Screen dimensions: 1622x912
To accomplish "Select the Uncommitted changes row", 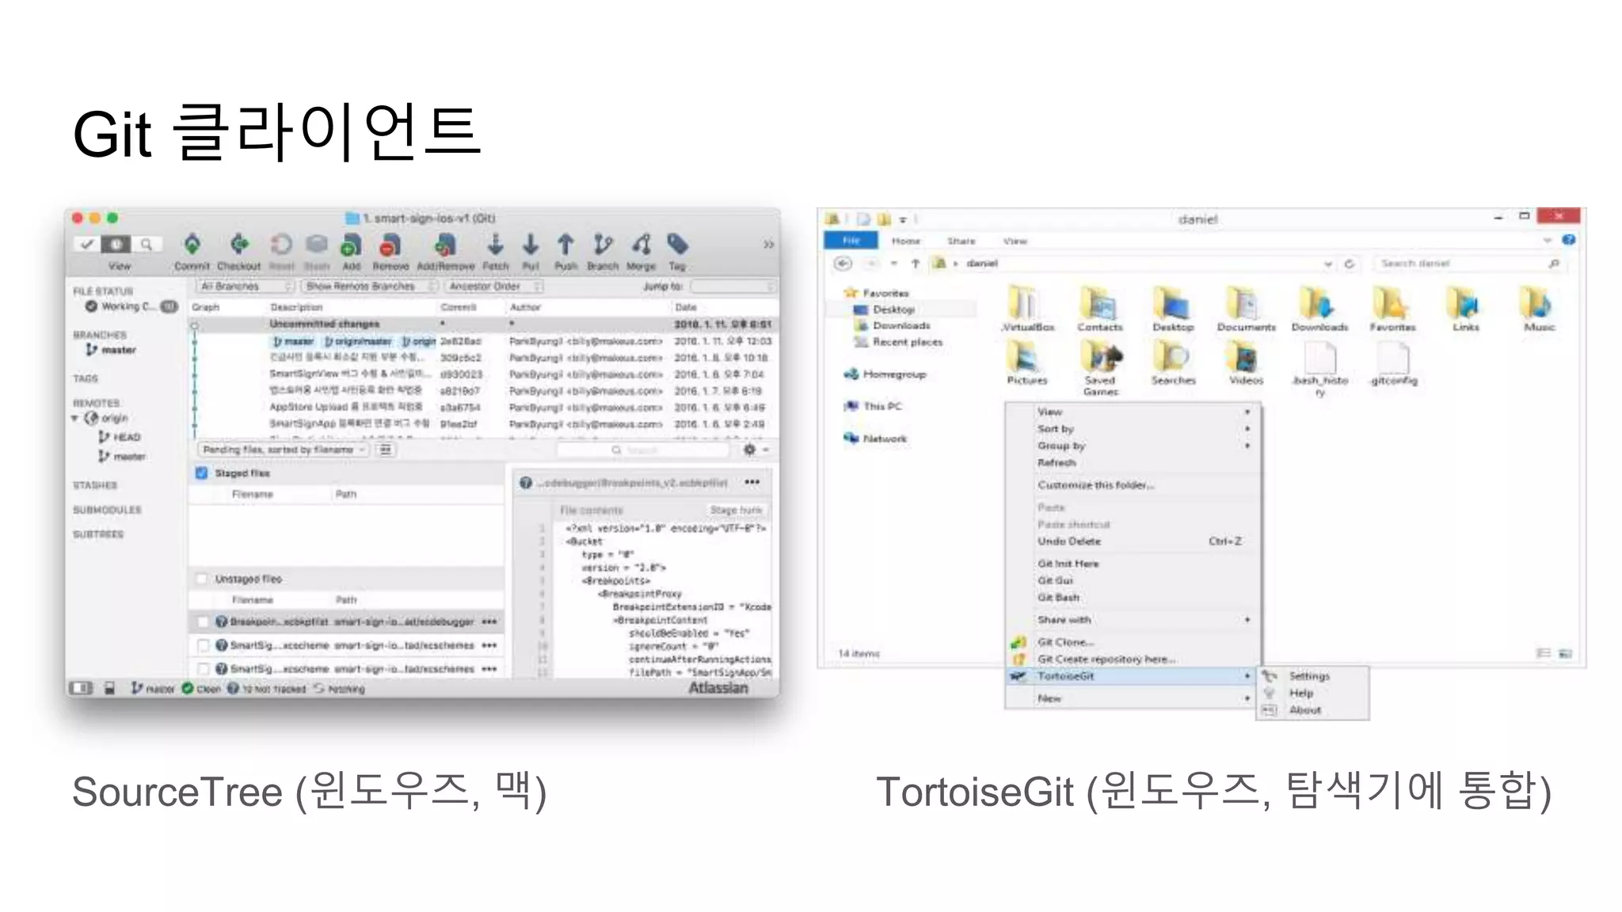I will point(484,324).
